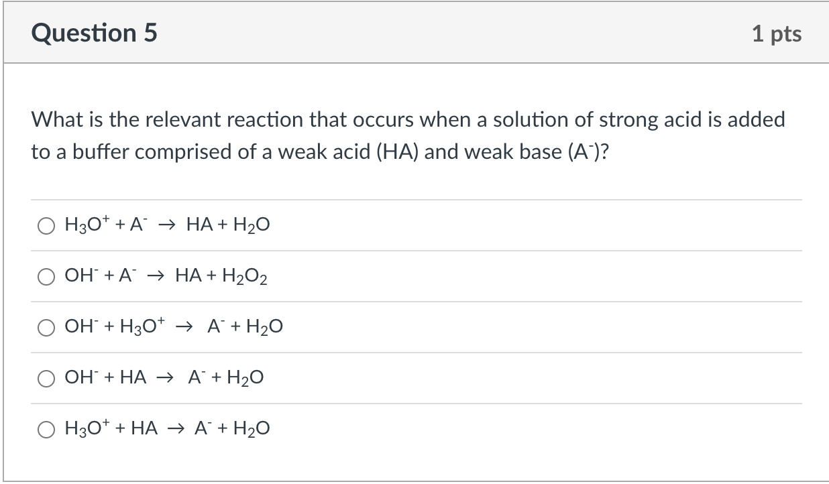The width and height of the screenshot is (829, 484).
Task: Click the Question 5 heading
Action: point(94,33)
